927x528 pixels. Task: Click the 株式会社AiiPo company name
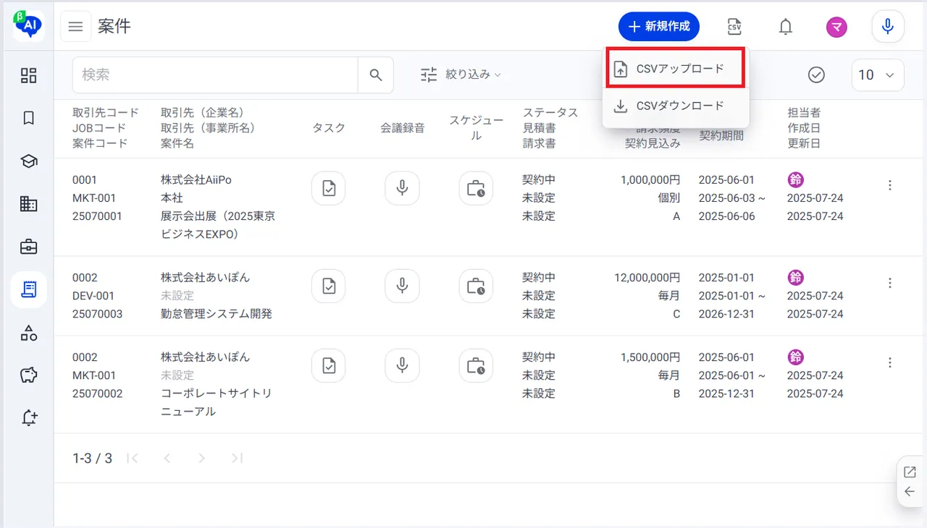point(196,180)
